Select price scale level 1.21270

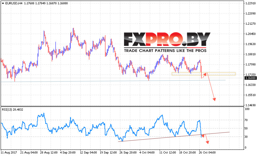[x=250, y=24]
